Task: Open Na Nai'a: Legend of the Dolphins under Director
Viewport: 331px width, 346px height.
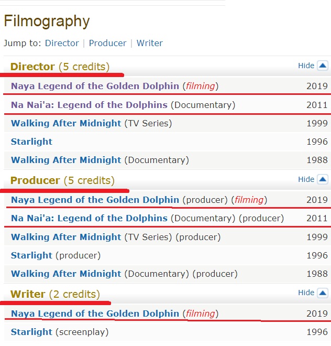Action: (89, 105)
